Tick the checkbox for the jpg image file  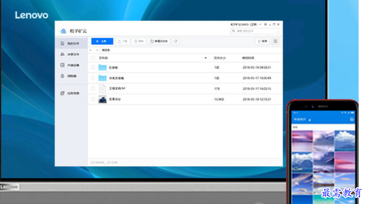(93, 99)
